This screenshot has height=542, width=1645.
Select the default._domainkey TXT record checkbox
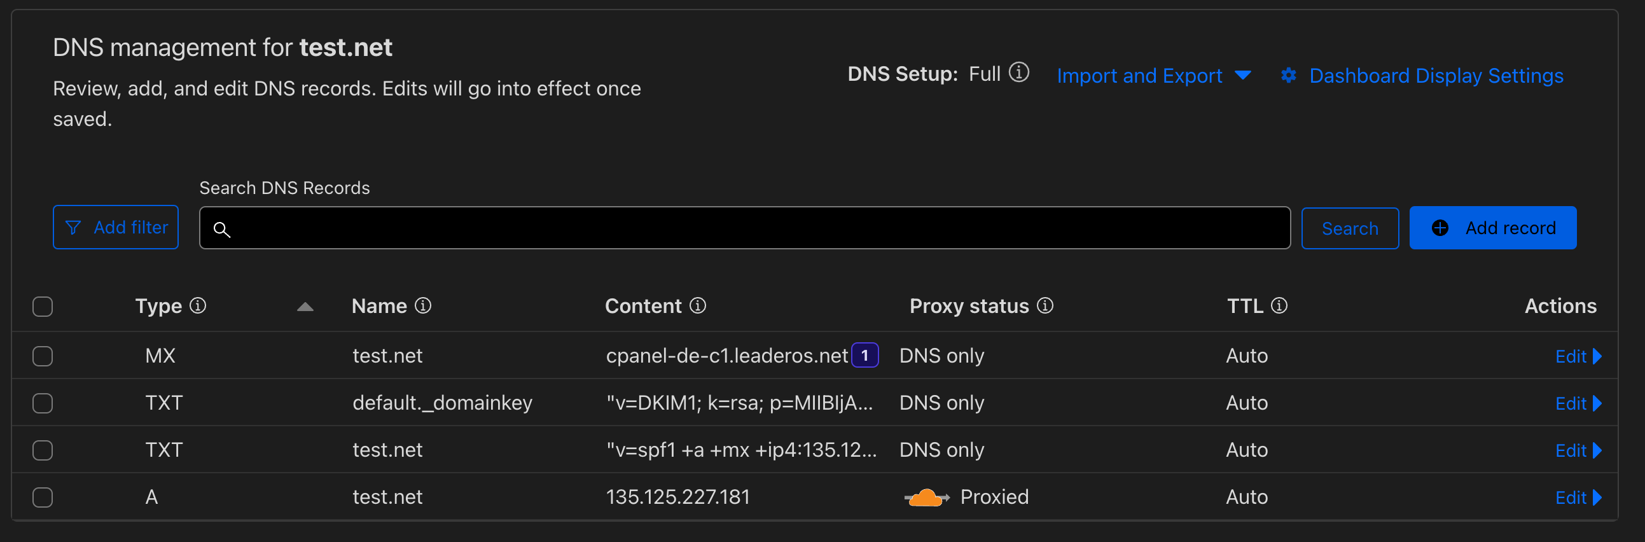tap(43, 403)
